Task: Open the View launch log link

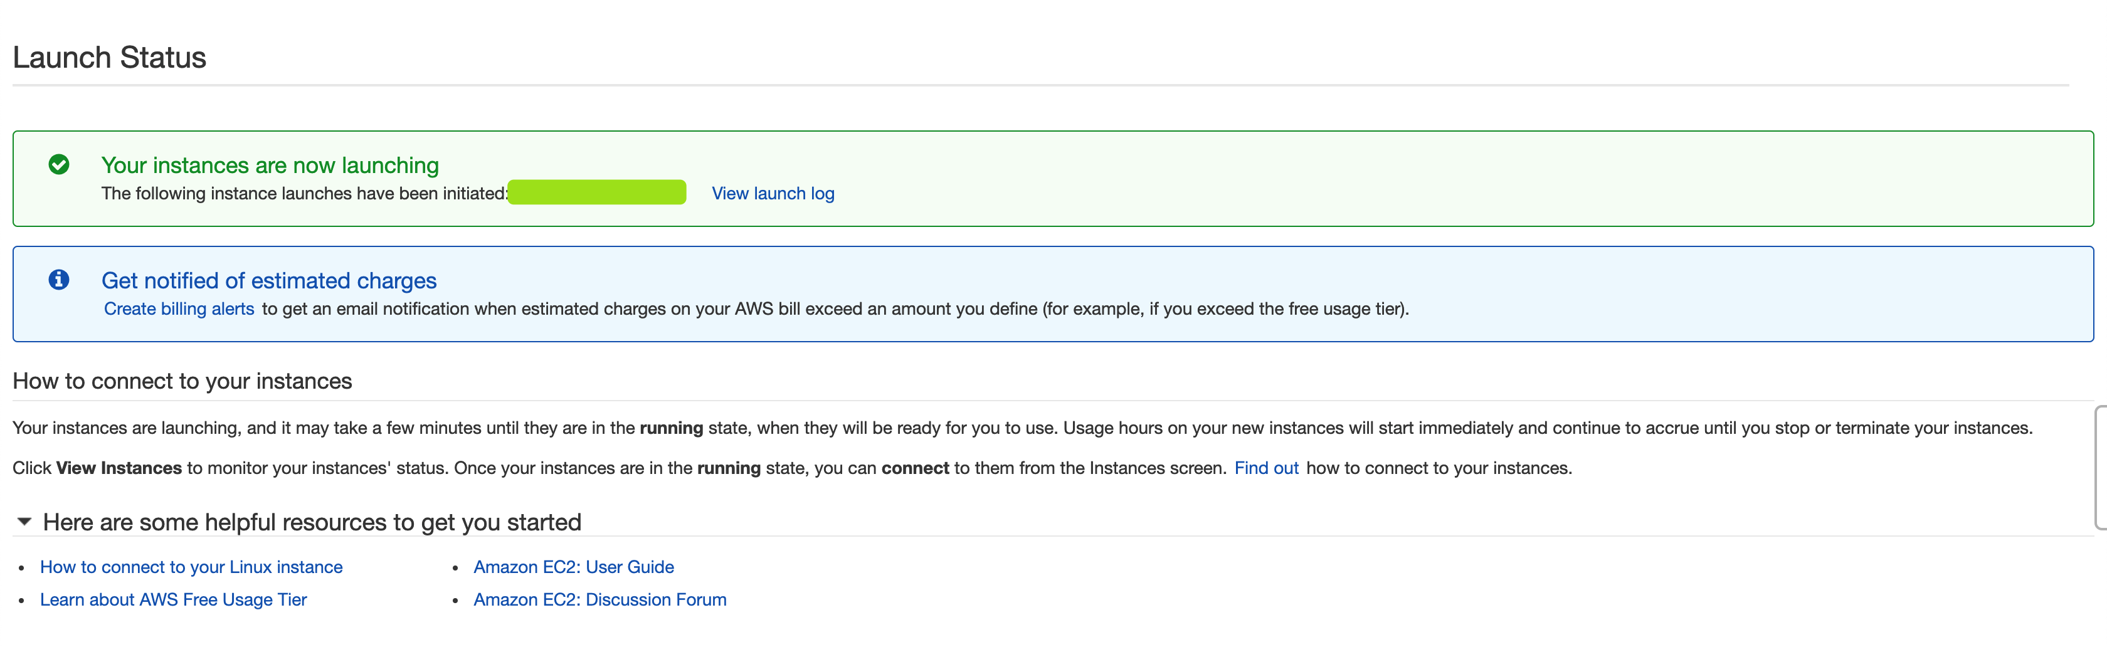Action: click(x=772, y=194)
